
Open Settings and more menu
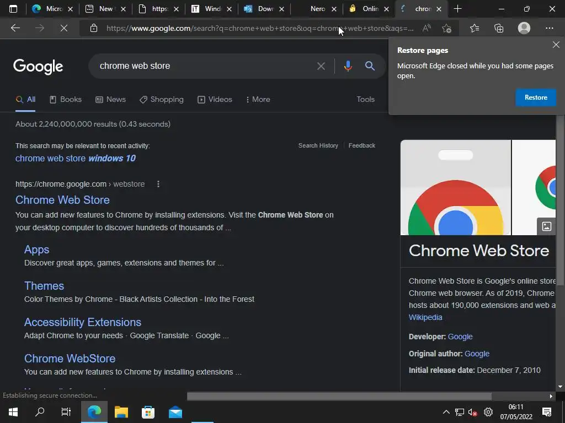pyautogui.click(x=549, y=28)
